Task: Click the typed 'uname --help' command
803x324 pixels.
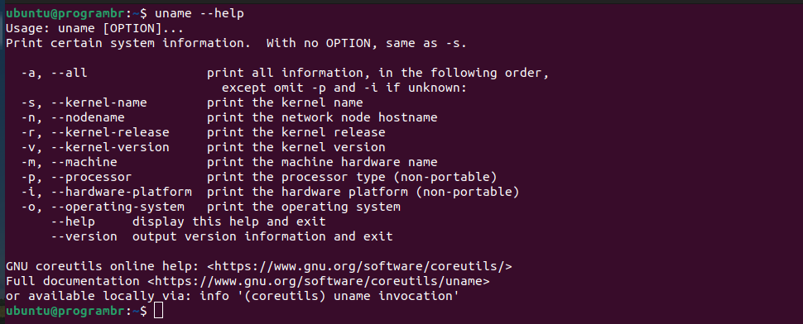Action: [200, 14]
